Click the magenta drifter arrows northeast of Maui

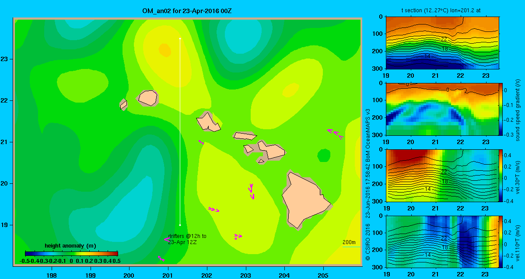[x=336, y=133]
